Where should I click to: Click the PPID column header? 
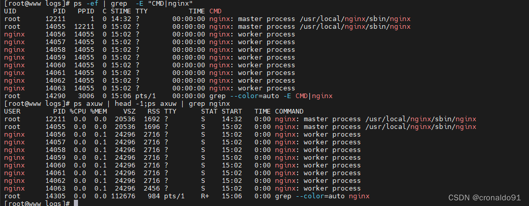click(x=86, y=11)
